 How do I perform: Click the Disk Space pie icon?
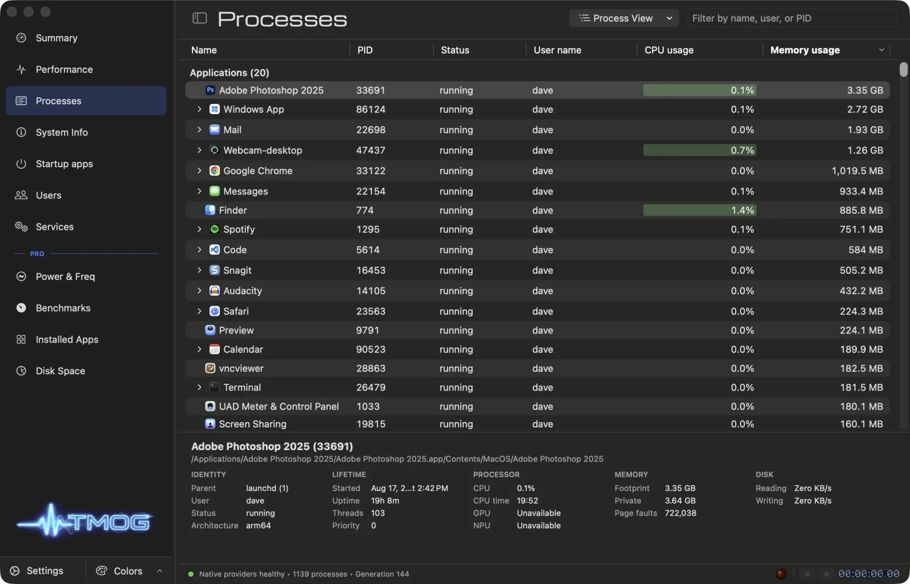click(x=21, y=371)
